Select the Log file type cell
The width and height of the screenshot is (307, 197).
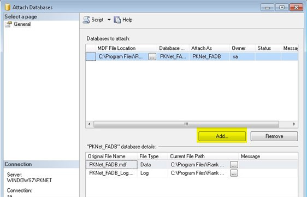pyautogui.click(x=153, y=173)
